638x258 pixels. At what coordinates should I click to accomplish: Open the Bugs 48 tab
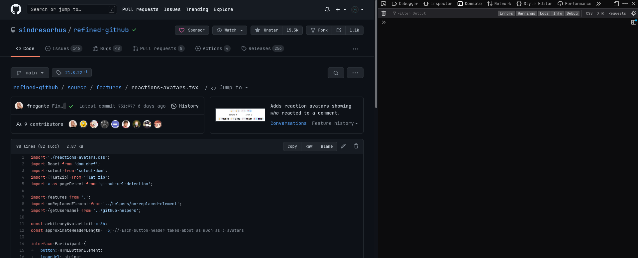coord(107,48)
